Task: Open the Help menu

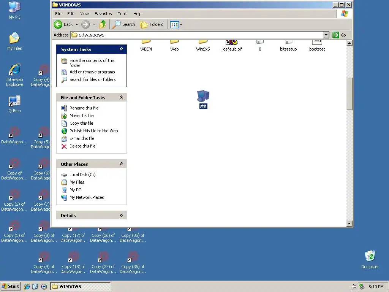Action: pyautogui.click(x=137, y=14)
